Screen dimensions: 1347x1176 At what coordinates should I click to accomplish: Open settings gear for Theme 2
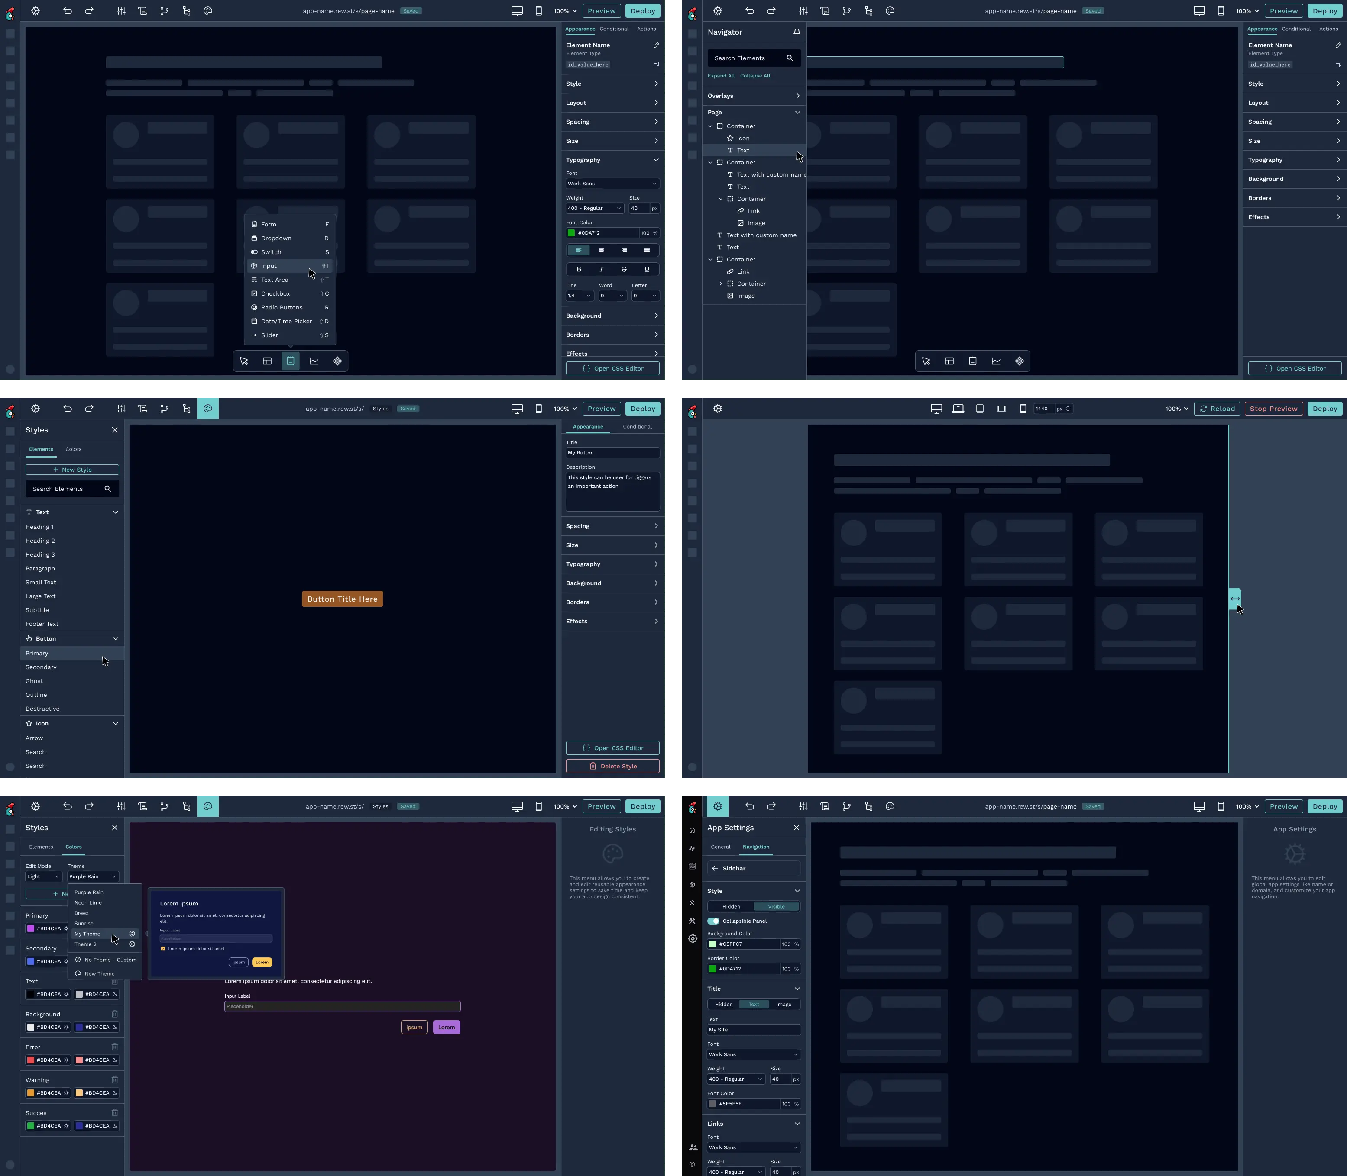(132, 944)
